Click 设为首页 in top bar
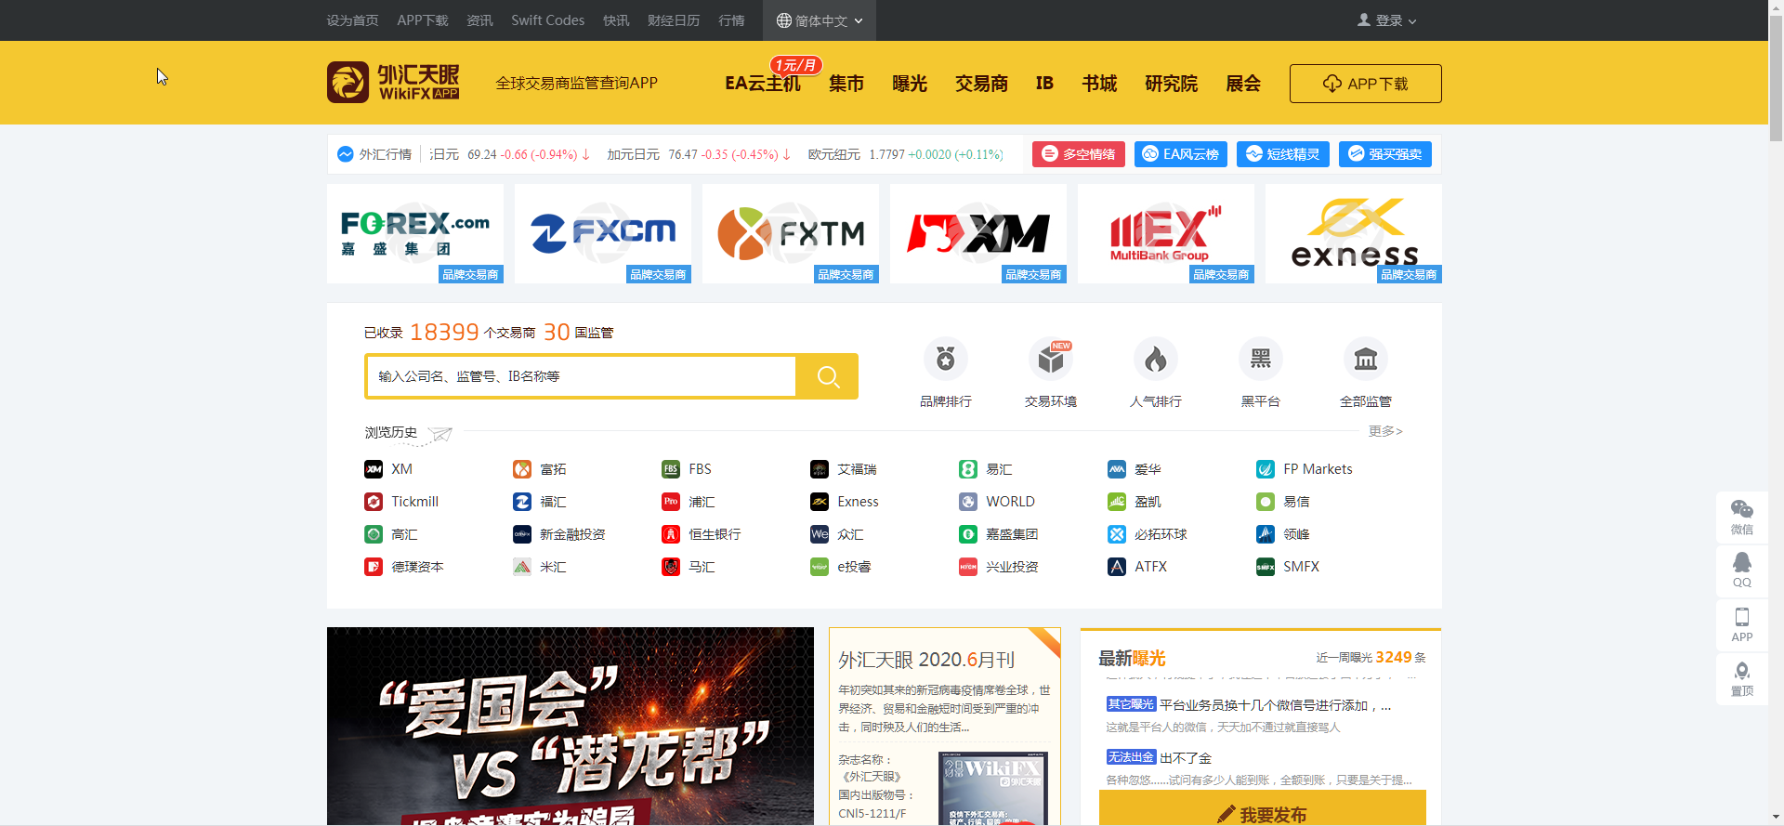 click(x=352, y=20)
